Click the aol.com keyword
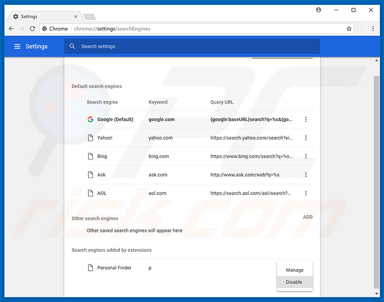The image size is (384, 302). (157, 193)
